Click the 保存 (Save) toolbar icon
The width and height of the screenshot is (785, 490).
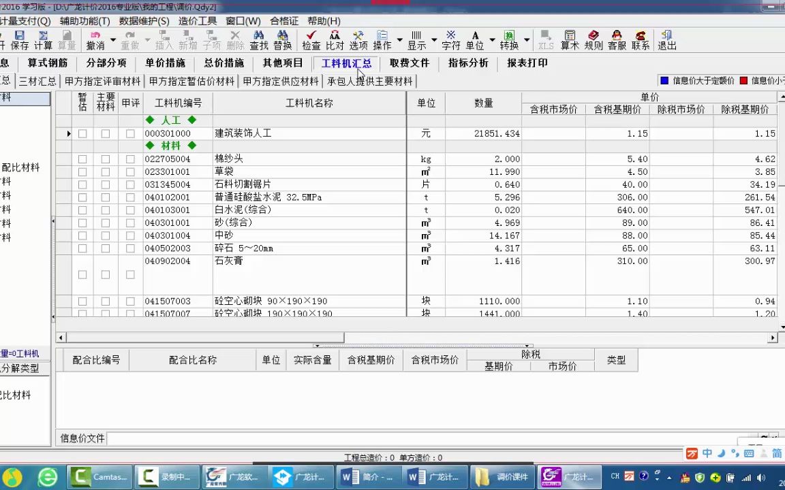[18, 40]
